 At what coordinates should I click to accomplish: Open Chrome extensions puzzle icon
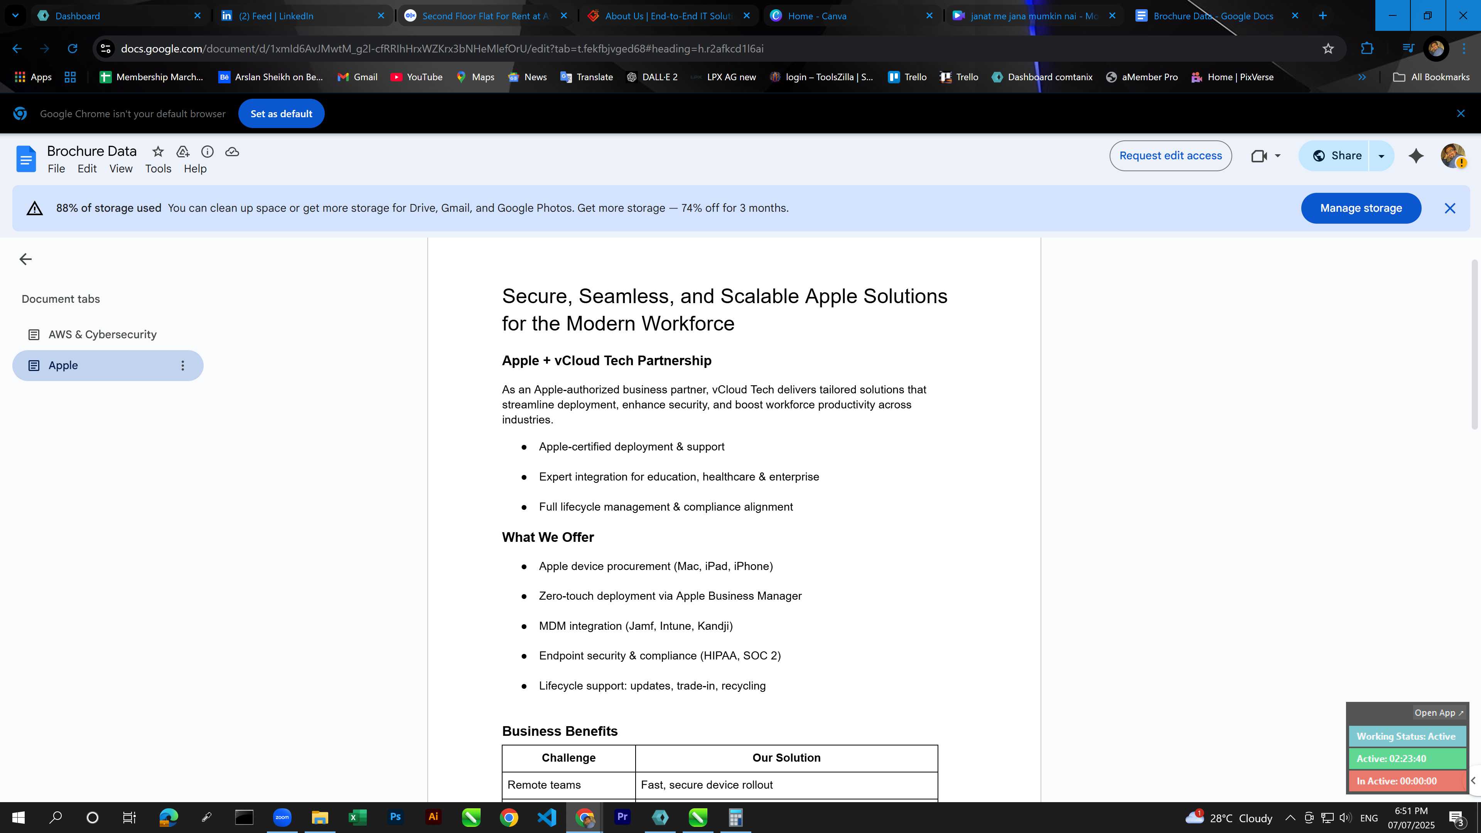coord(1367,49)
